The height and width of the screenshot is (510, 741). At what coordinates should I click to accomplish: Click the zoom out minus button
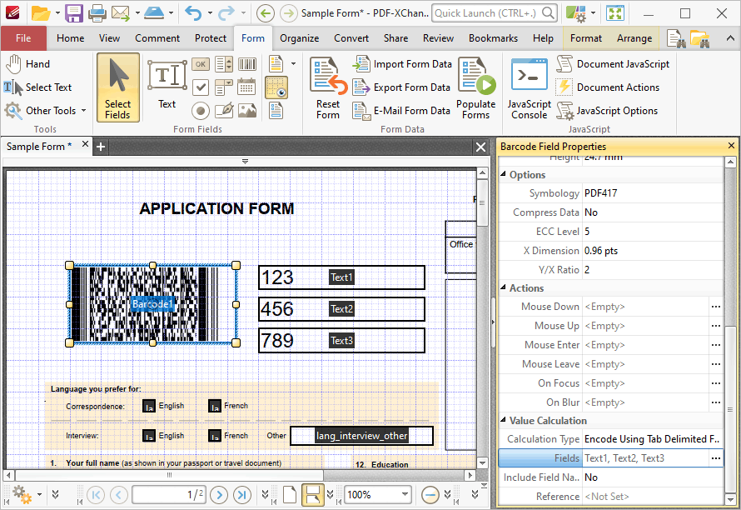tap(430, 495)
